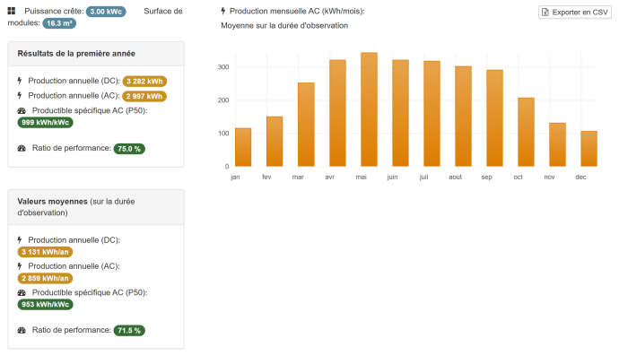The height and width of the screenshot is (364, 619).
Task: Click the January bar in the chart
Action: (243, 147)
